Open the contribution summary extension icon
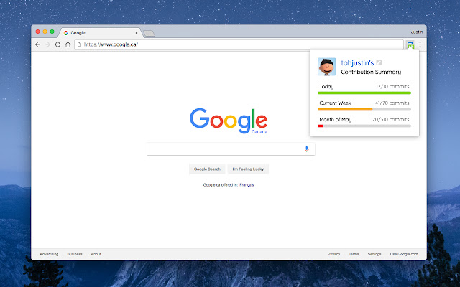 (410, 44)
